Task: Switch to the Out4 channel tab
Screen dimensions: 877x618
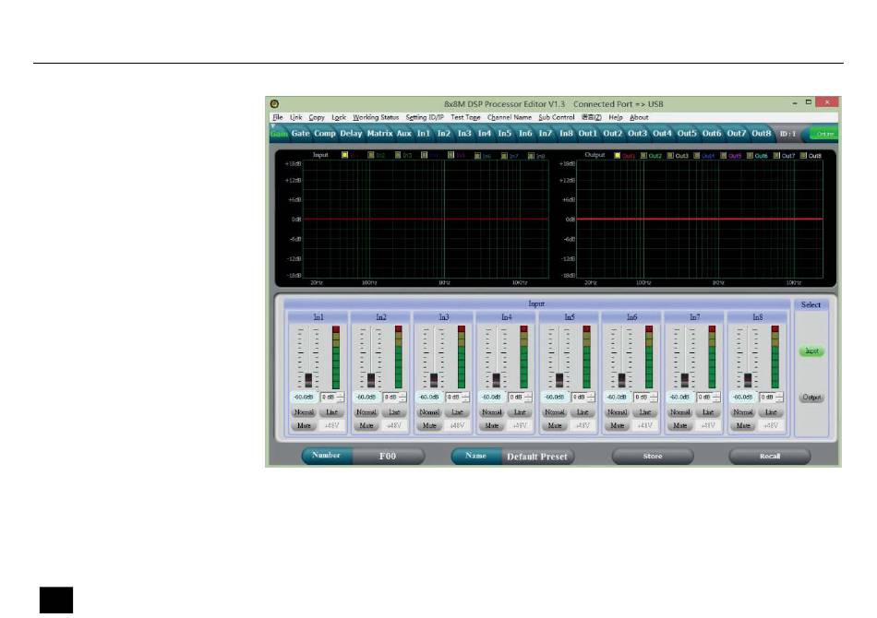Action: click(x=662, y=134)
